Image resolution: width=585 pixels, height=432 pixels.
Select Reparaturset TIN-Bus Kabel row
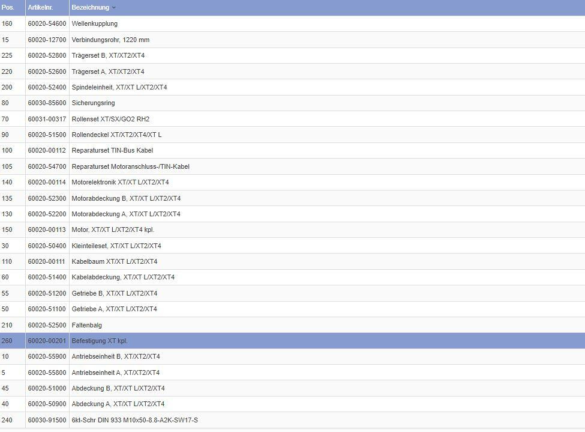coord(112,151)
